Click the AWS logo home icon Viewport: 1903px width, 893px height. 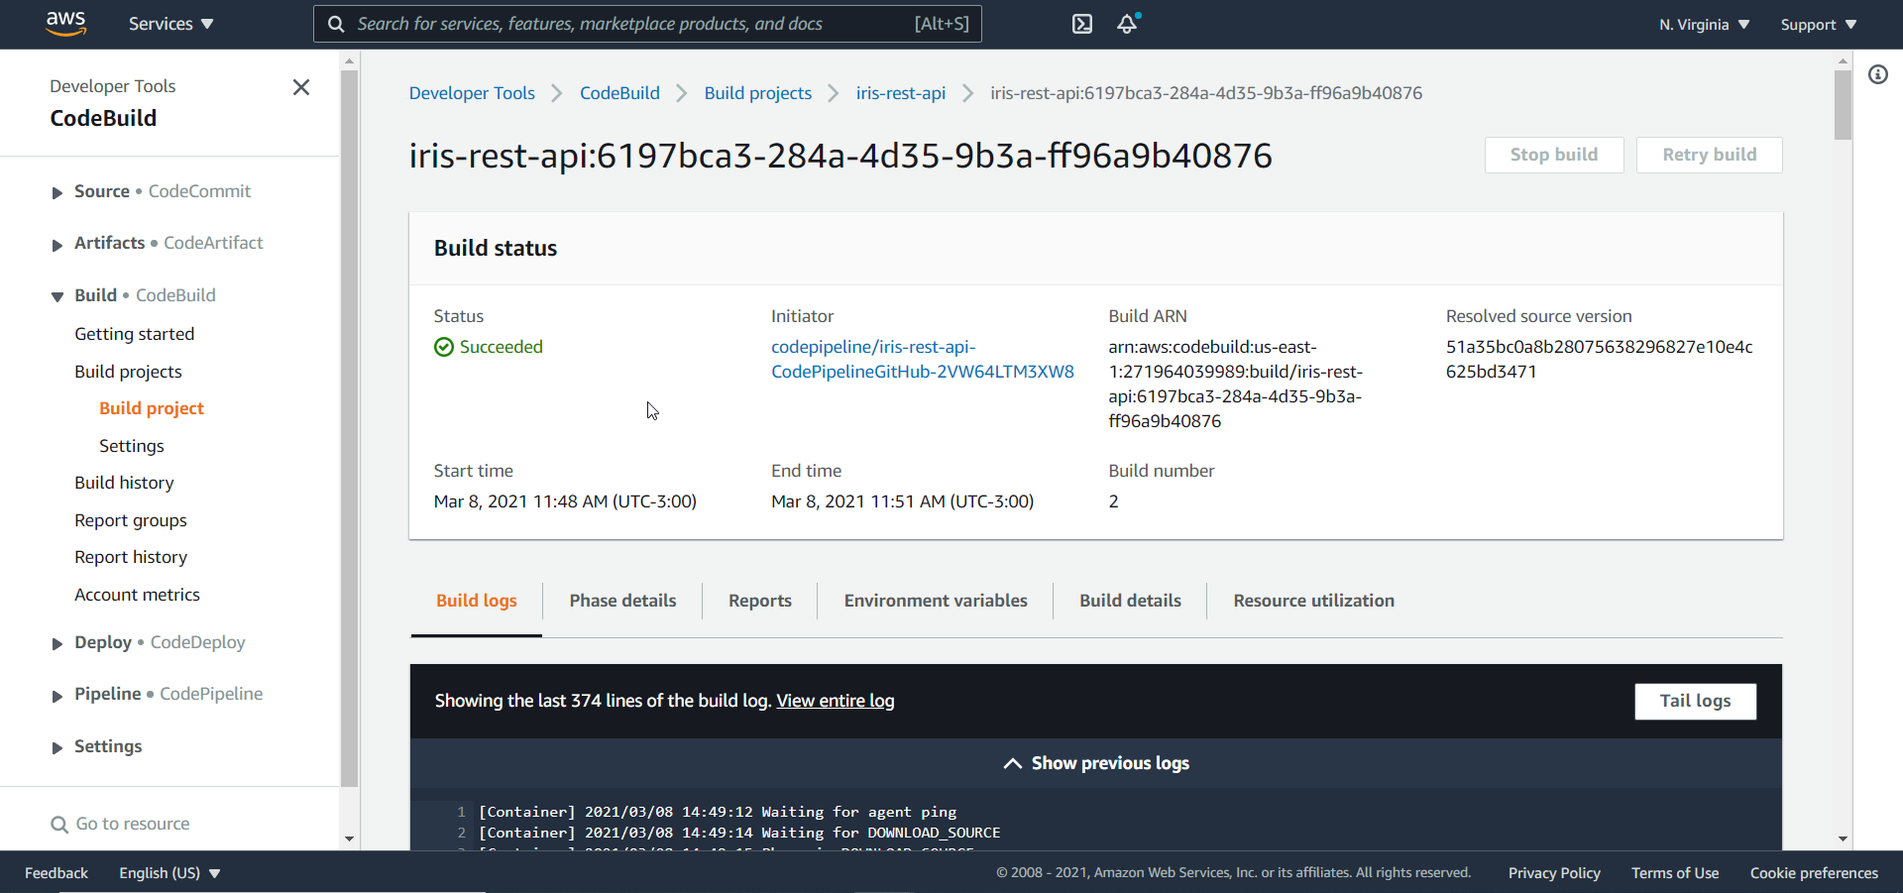click(65, 24)
